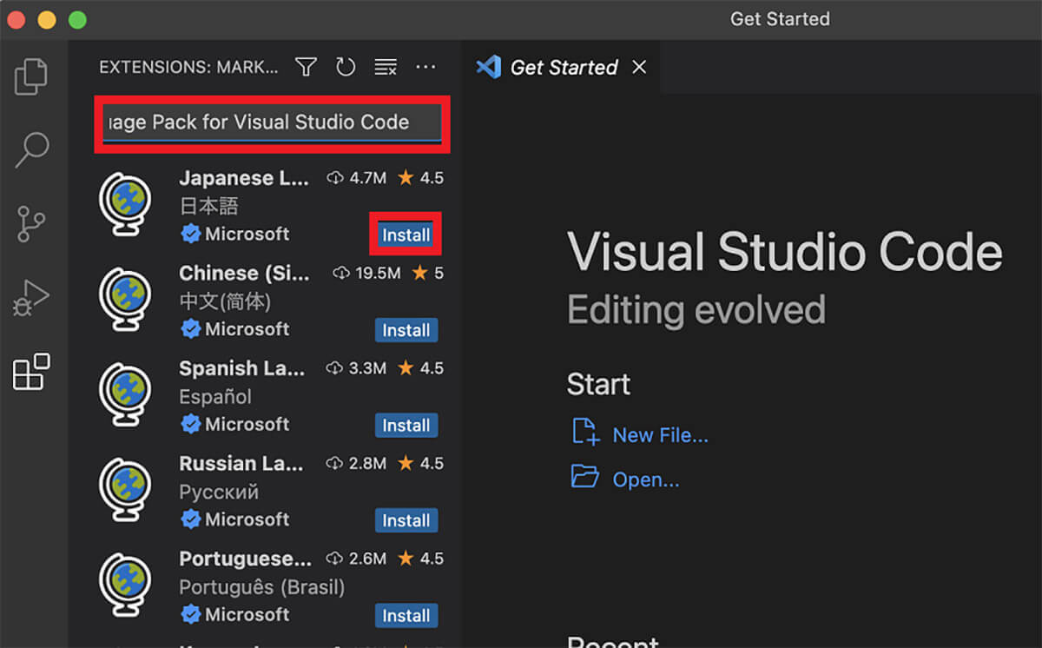Click the Chinese pack 5 star rating
Viewport: 1042px width, 648px height.
point(427,273)
